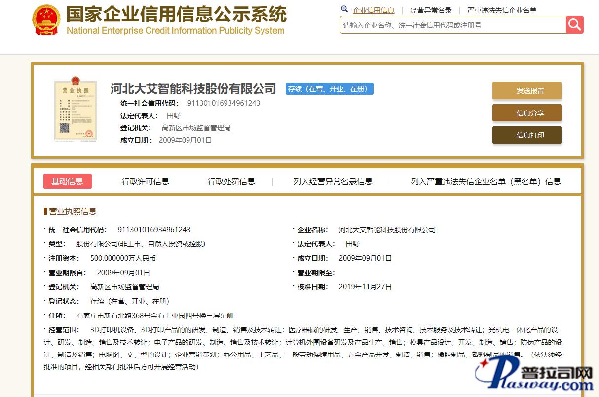The height and width of the screenshot is (397, 599).
Task: Open the 行政许可信息 tab
Action: (x=146, y=181)
